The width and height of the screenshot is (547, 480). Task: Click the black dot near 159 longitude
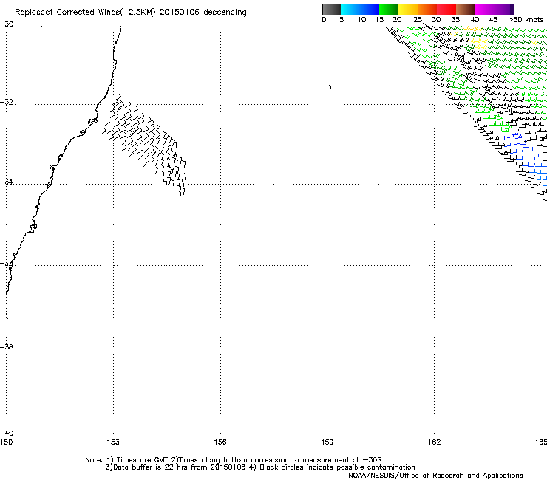(330, 86)
